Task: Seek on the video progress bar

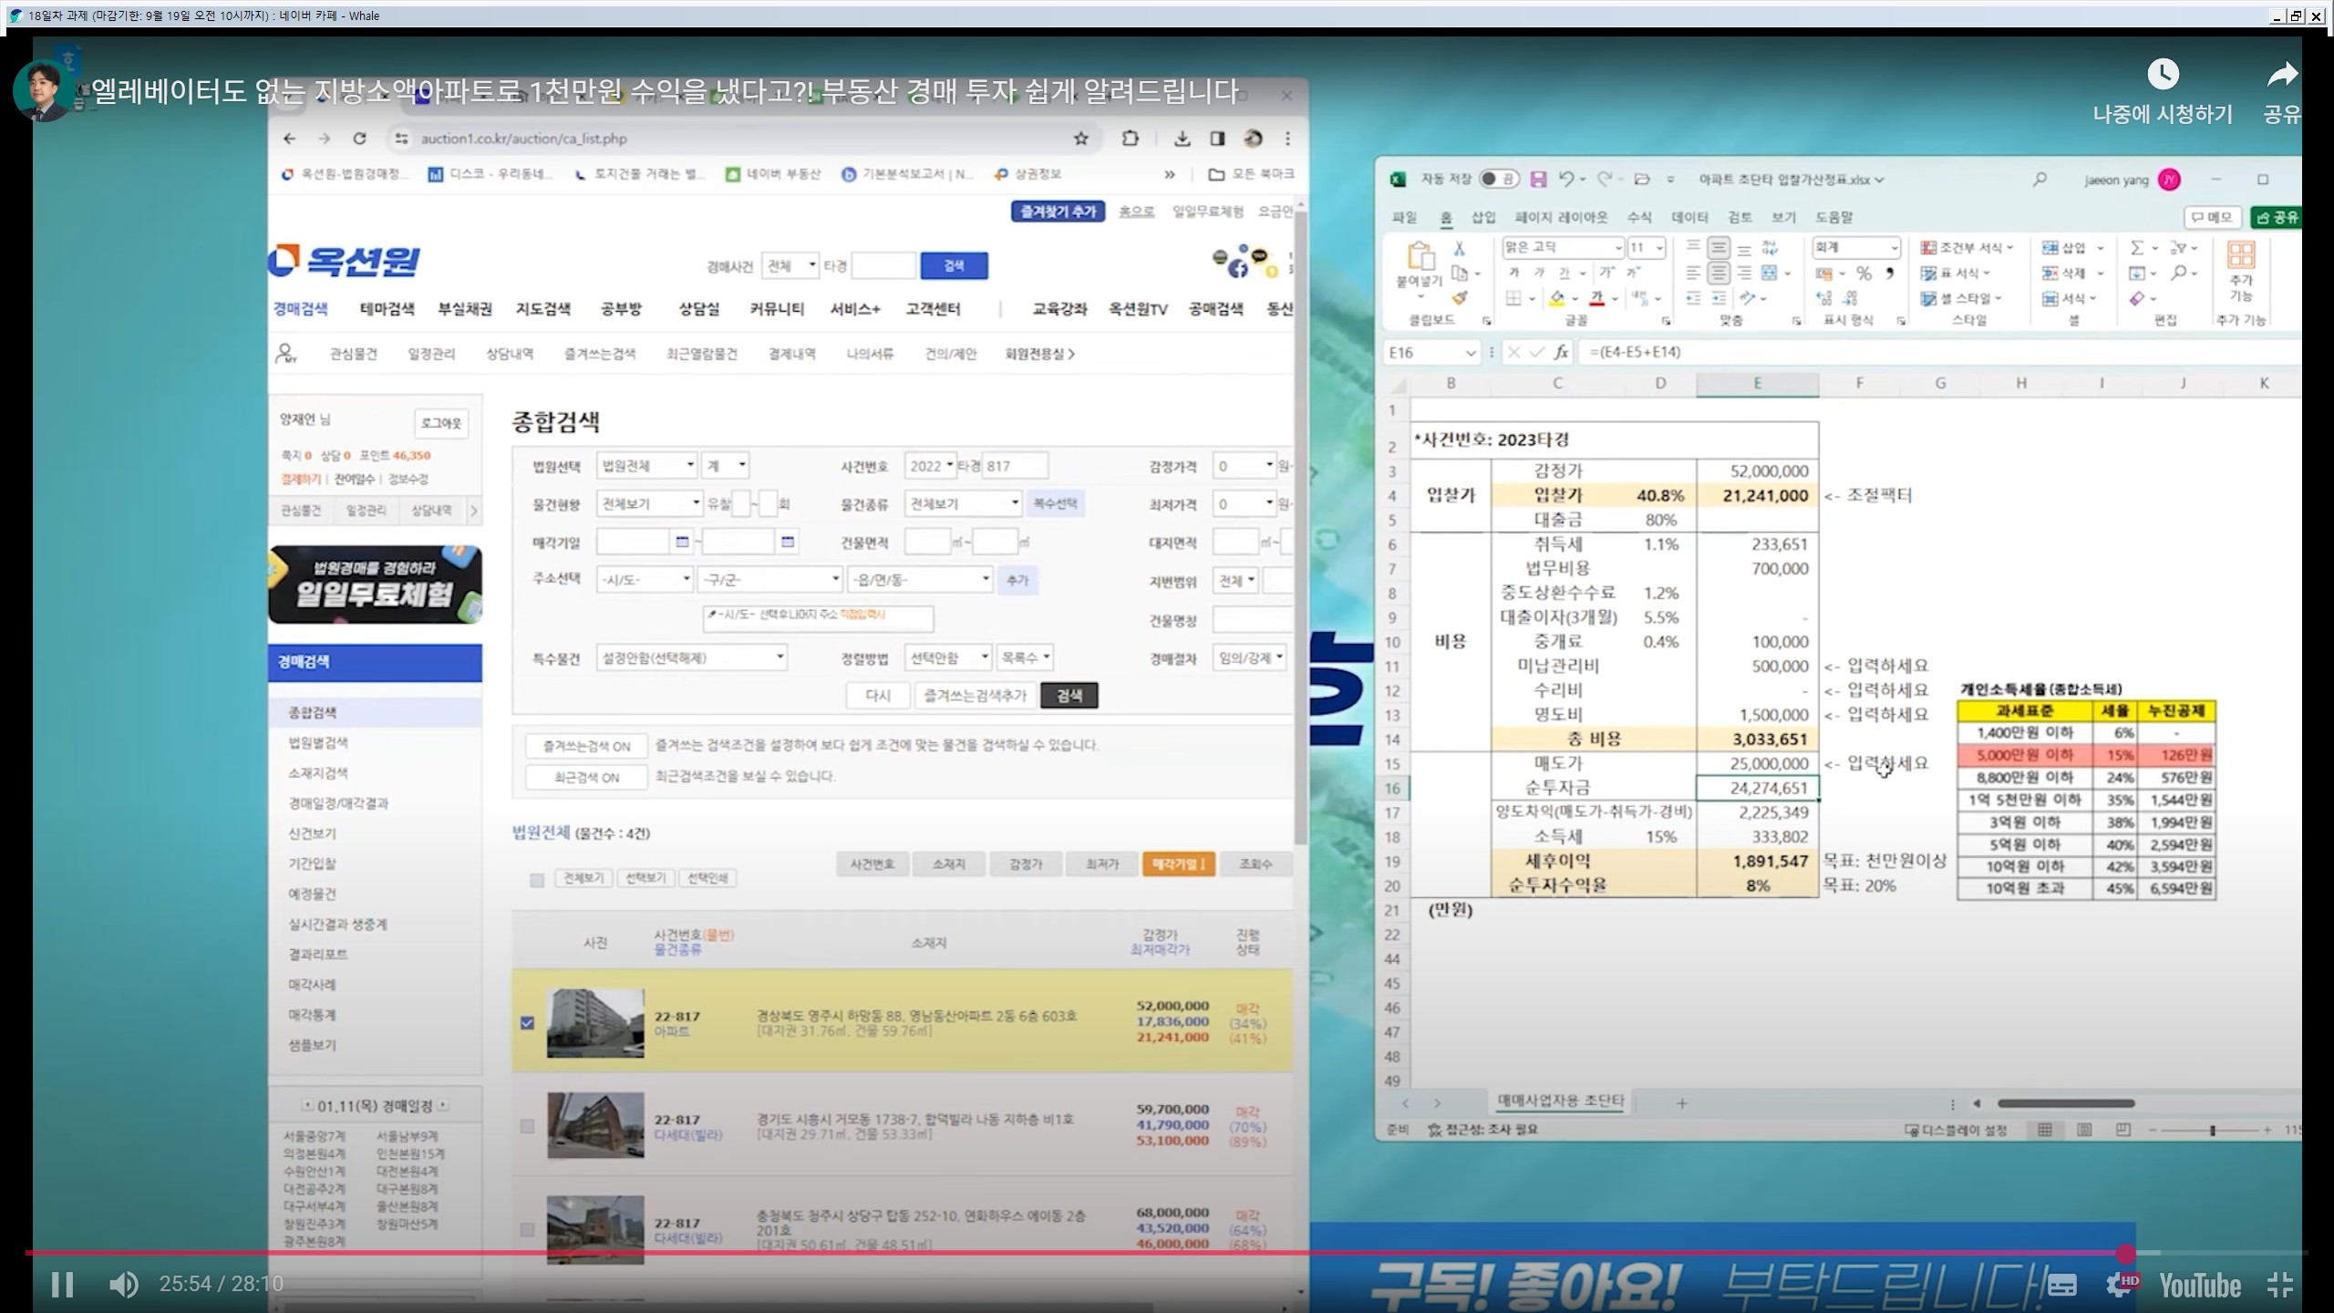Action: click(x=1094, y=1253)
